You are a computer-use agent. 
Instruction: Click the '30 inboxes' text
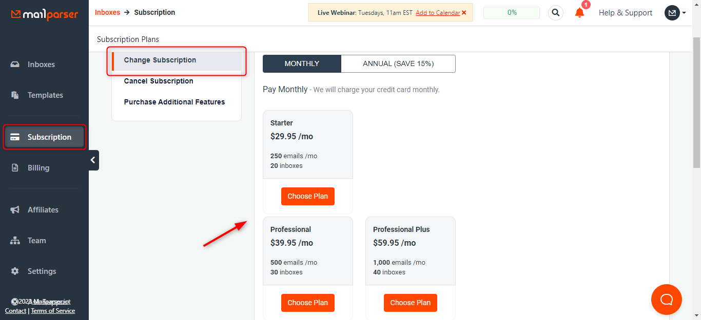point(286,272)
